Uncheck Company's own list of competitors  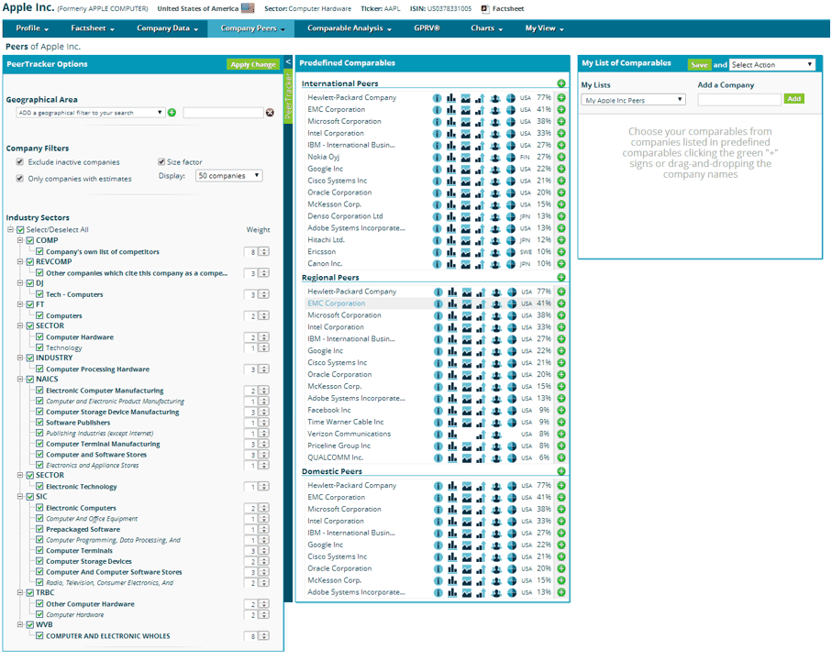click(x=39, y=251)
